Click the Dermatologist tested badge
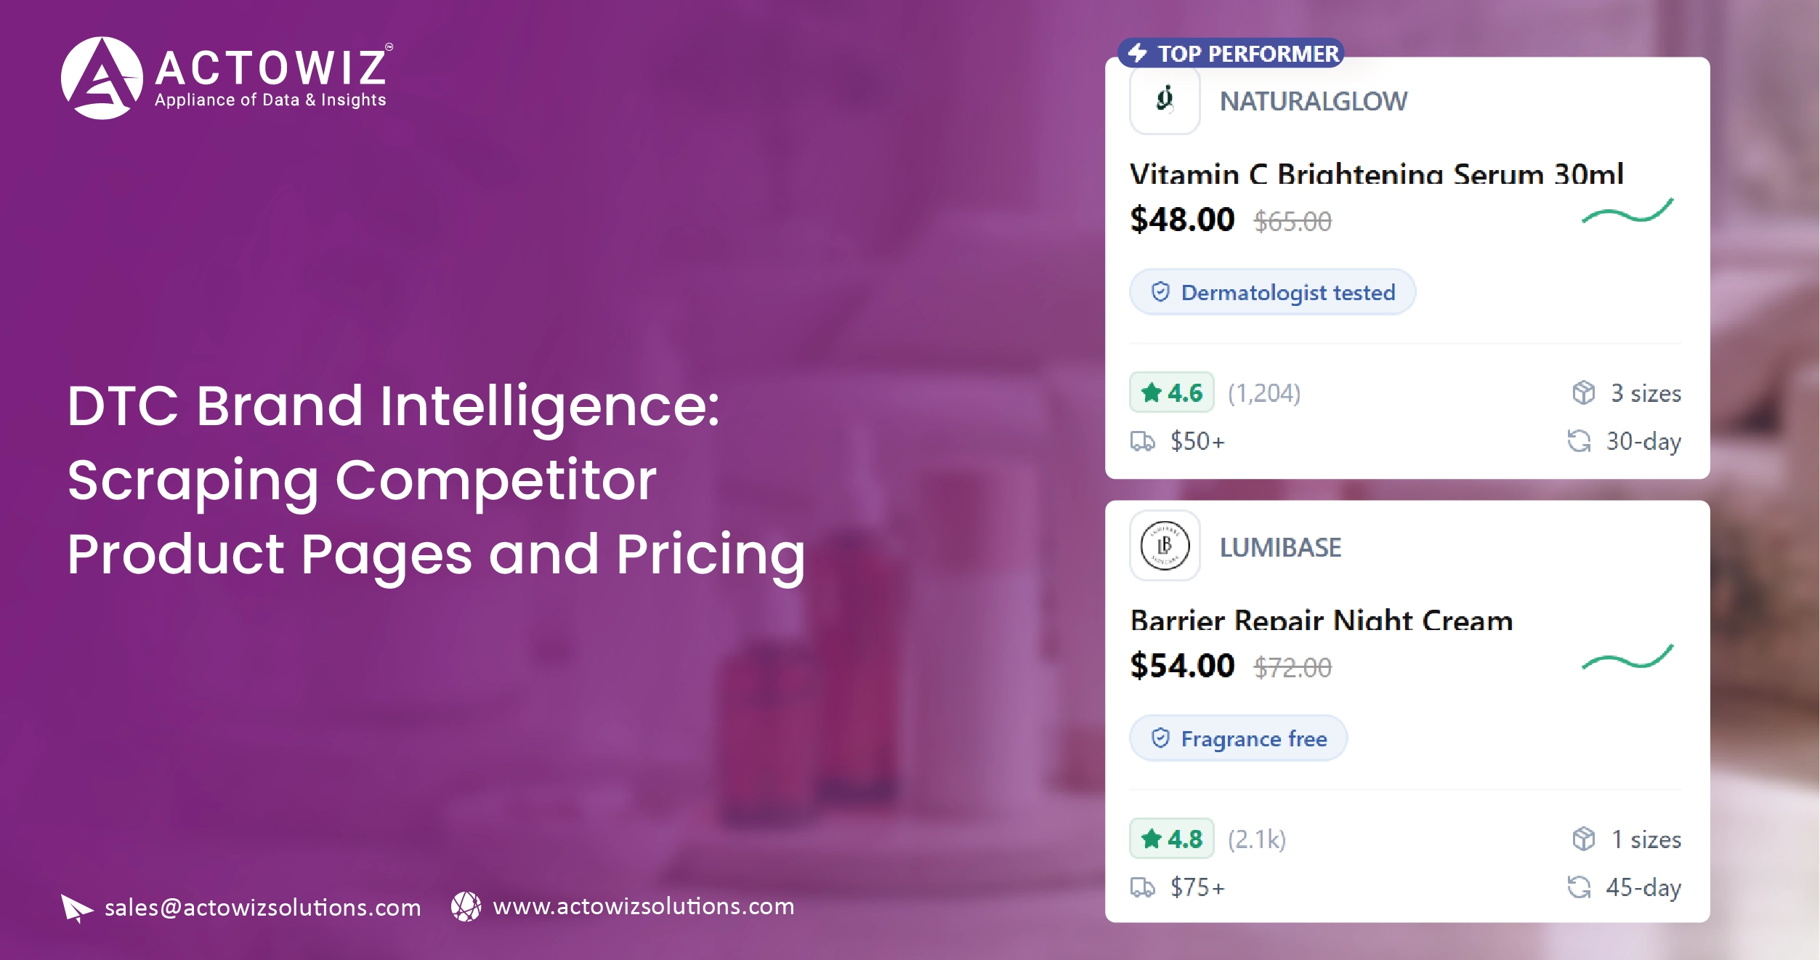Viewport: 1820px width, 960px height. tap(1272, 292)
